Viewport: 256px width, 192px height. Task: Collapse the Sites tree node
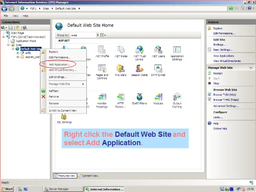8,45
